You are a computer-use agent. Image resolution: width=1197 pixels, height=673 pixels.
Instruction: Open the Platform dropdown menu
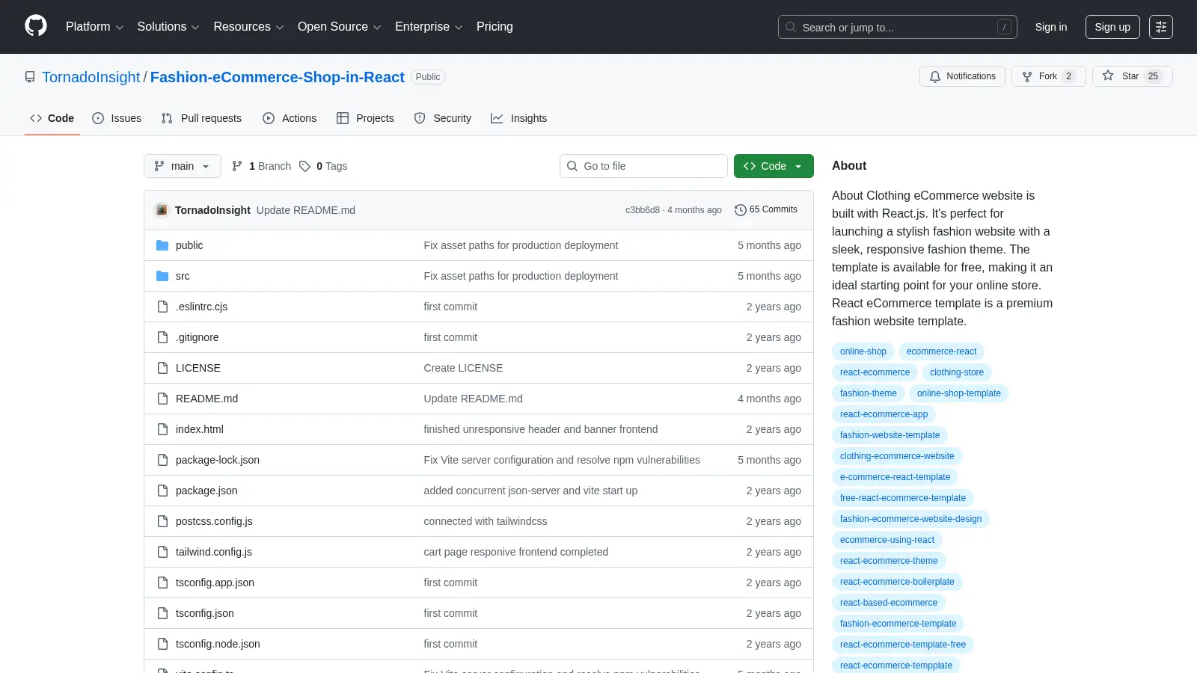pos(94,27)
